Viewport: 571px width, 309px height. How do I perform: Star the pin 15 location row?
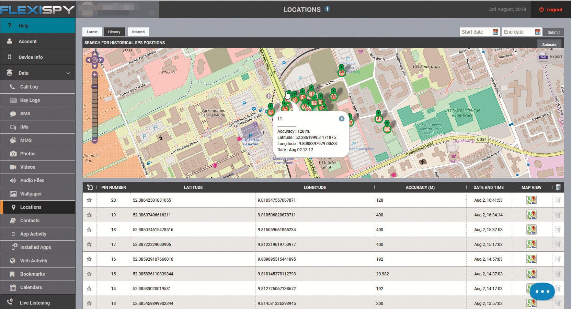(x=89, y=274)
